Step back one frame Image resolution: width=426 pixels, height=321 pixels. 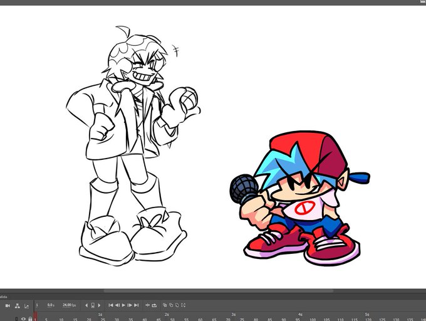117,305
